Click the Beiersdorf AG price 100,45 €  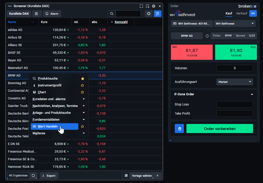[x=59, y=68]
